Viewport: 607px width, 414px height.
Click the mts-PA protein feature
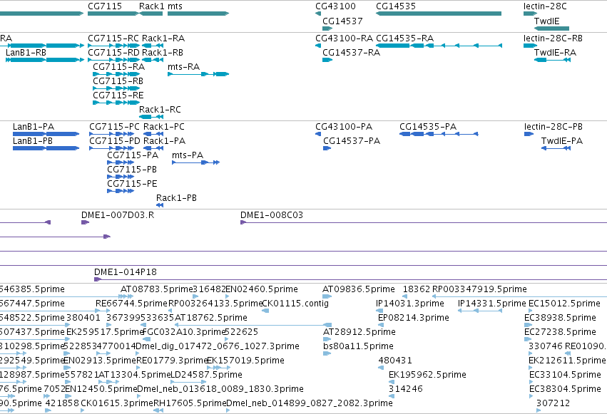(x=188, y=155)
